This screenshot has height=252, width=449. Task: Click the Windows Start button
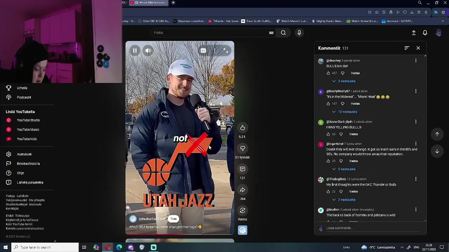click(6, 247)
